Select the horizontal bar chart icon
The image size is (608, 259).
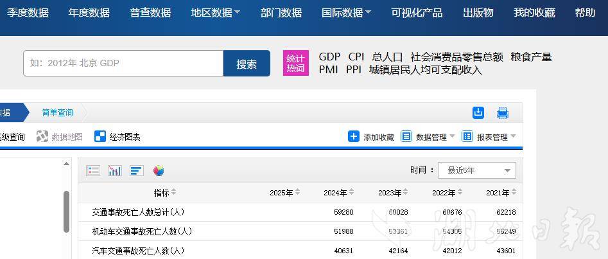(x=136, y=170)
